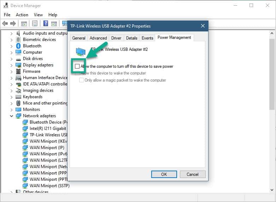Click the Device Manager vertical scrollbar thumb
Screen dimensions: 276x202
click(x=272, y=74)
